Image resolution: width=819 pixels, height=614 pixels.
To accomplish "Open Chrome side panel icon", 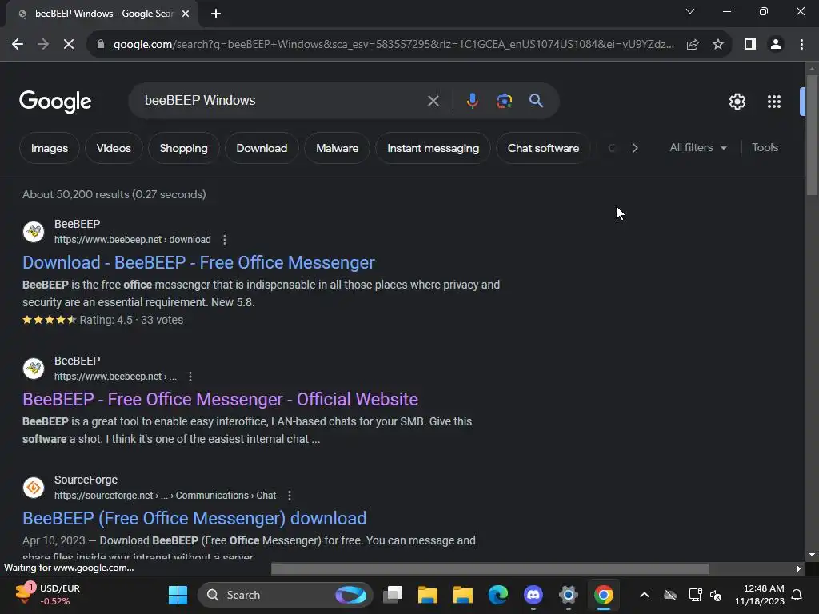I will [750, 45].
